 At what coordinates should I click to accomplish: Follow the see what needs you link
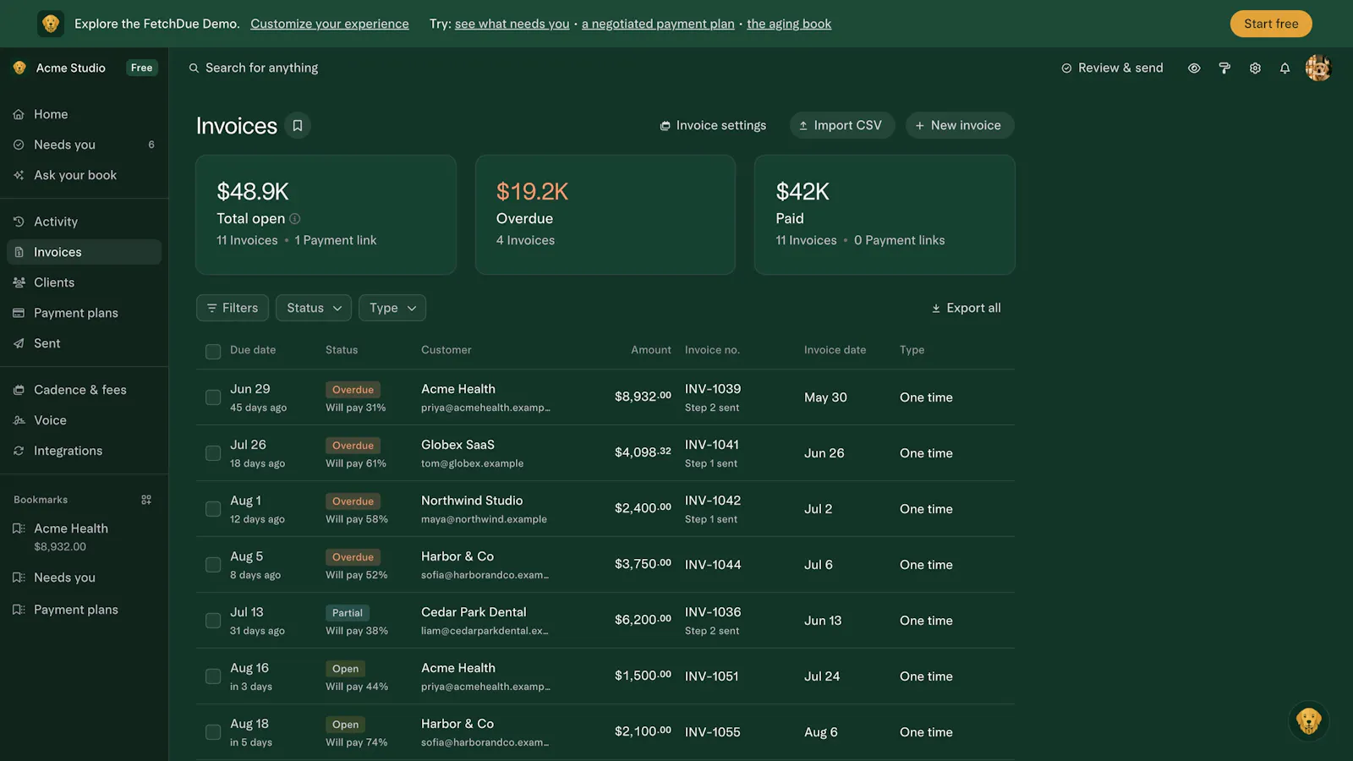point(512,24)
